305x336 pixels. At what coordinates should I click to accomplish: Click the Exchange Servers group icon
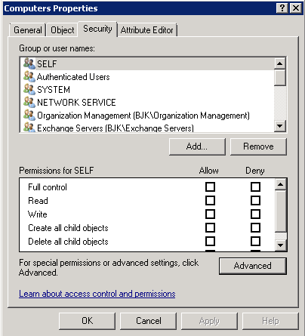click(29, 127)
